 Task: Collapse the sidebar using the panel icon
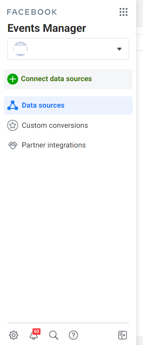click(x=123, y=335)
